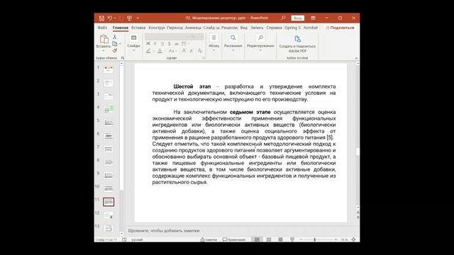Open the Редактирование editing group

pyautogui.click(x=260, y=42)
